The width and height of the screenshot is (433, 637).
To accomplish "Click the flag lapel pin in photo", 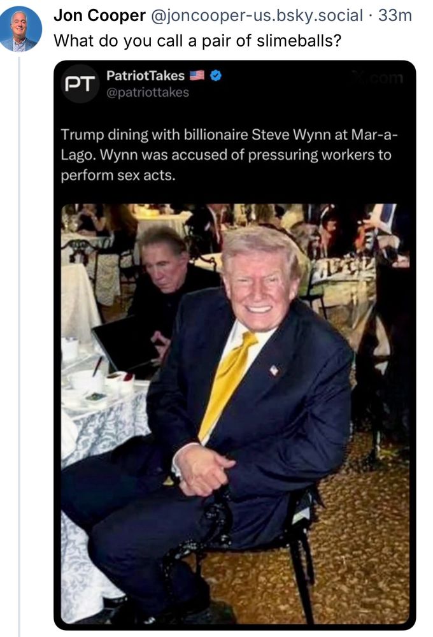I will pyautogui.click(x=274, y=369).
